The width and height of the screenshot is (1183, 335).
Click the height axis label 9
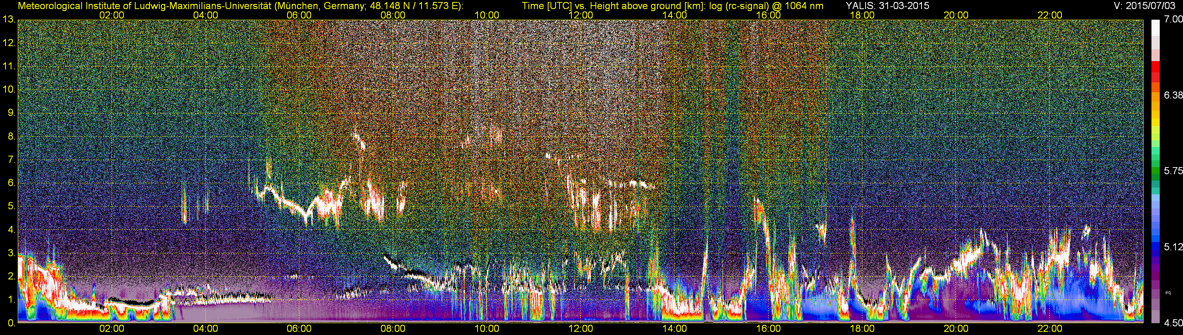pos(11,113)
